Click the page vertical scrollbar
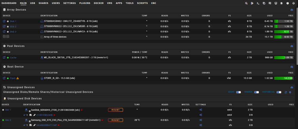Viewport: 298px width, 129px height. click(x=297, y=36)
